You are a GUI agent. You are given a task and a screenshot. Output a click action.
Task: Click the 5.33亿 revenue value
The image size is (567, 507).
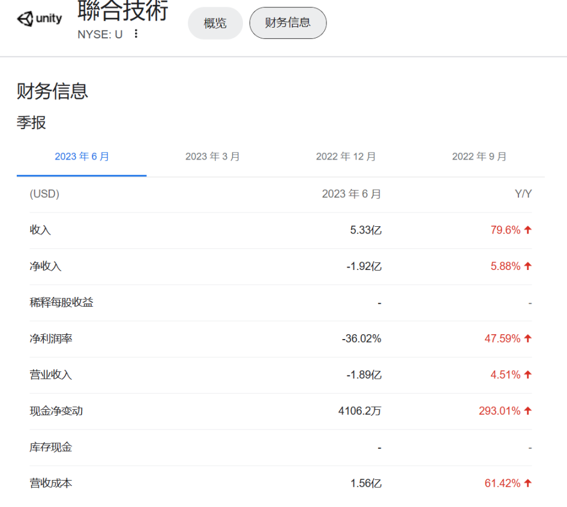click(365, 230)
